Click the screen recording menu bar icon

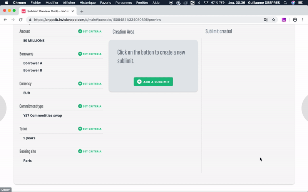click(171, 3)
